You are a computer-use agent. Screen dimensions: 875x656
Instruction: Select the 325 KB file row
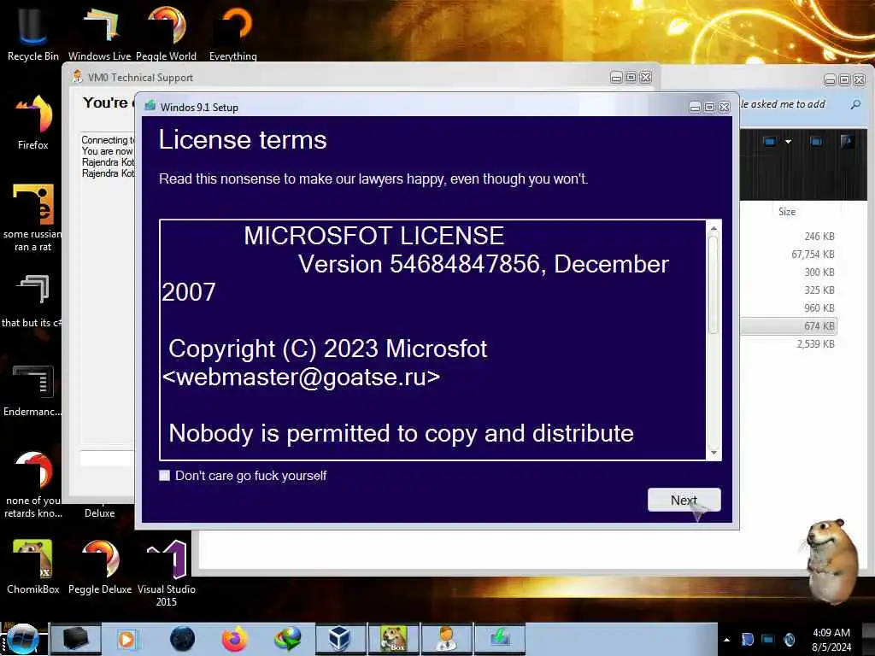click(789, 290)
